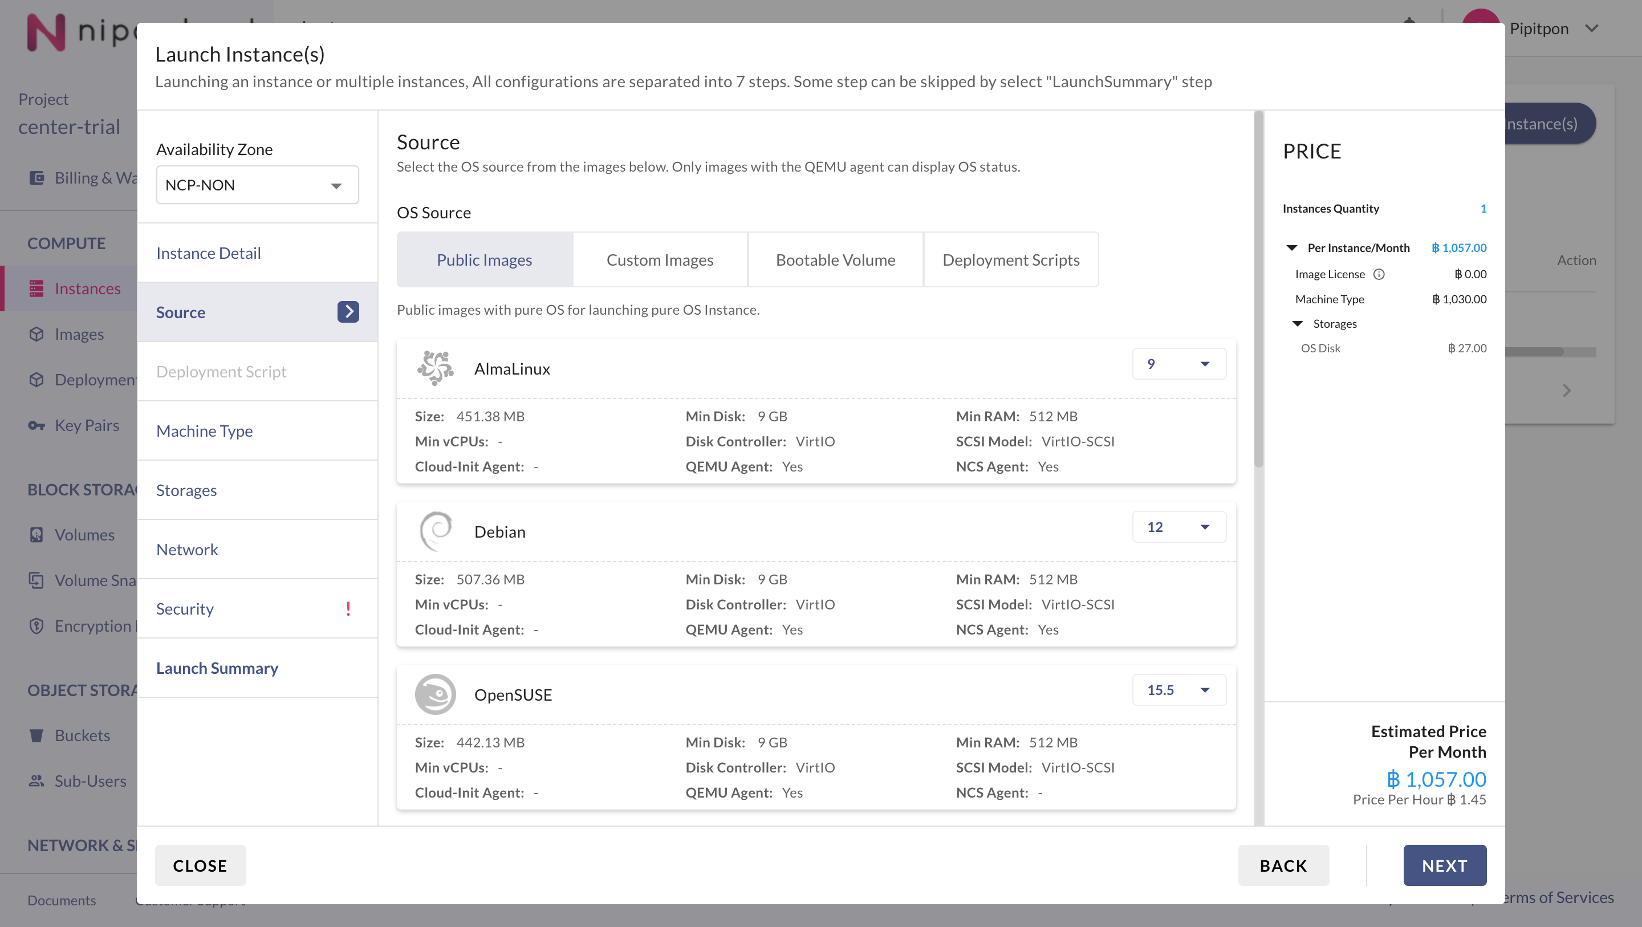Image resolution: width=1642 pixels, height=927 pixels.
Task: Click the dialog's vertical scrollbar
Action: [x=1258, y=290]
